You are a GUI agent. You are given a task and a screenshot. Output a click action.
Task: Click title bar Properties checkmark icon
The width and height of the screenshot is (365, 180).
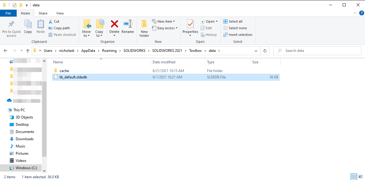[x=14, y=5]
